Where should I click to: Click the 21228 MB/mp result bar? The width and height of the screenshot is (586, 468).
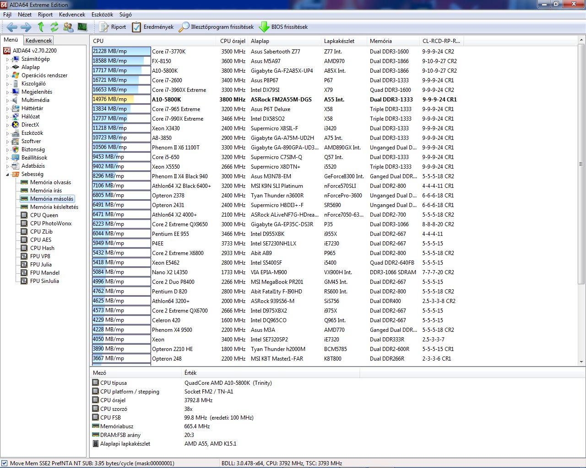[x=121, y=52]
